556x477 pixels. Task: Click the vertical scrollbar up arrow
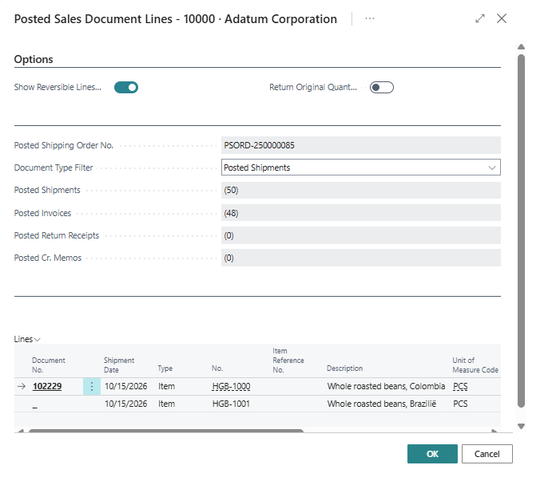tap(521, 47)
